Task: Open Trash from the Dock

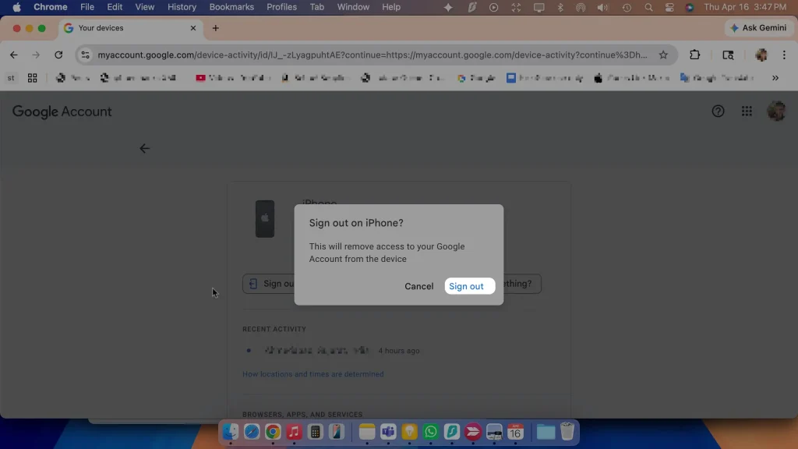Action: (567, 432)
